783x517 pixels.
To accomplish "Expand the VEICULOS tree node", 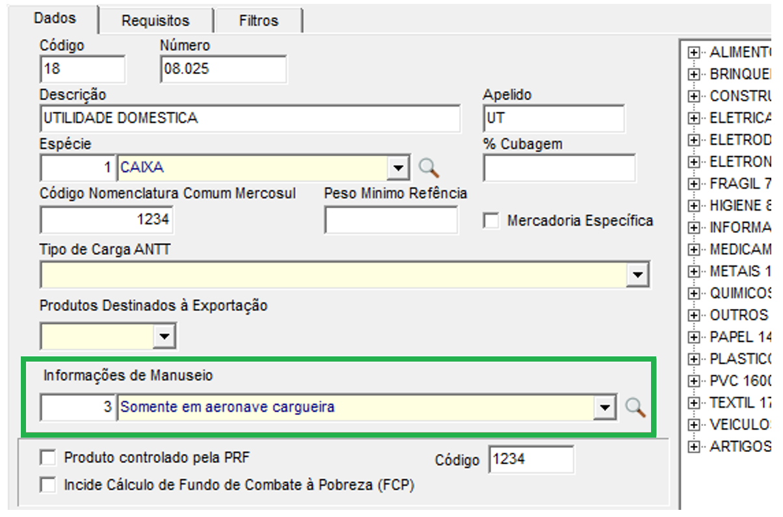I will tap(695, 425).
